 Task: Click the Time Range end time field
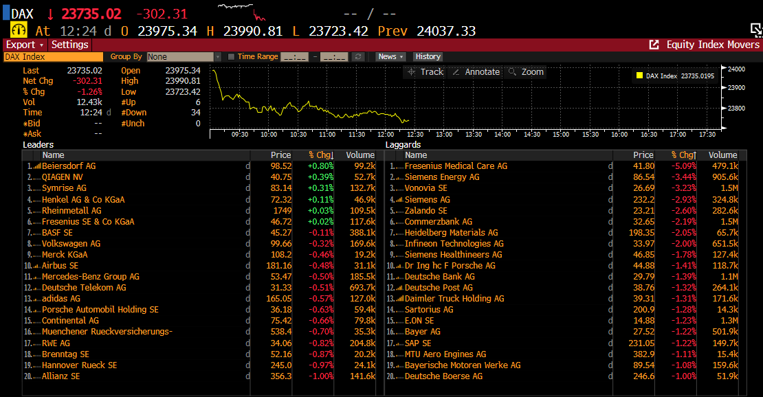[x=334, y=57]
